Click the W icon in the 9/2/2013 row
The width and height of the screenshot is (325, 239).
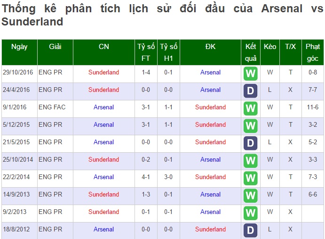tap(250, 213)
